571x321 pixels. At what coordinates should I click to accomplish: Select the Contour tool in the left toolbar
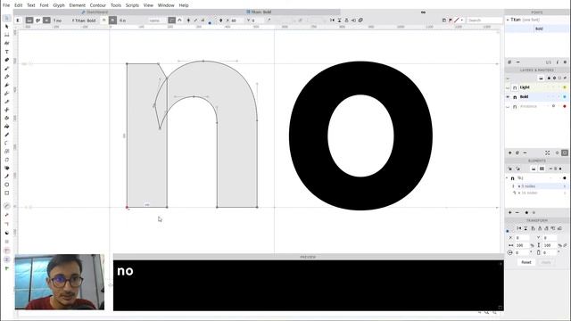click(6, 18)
